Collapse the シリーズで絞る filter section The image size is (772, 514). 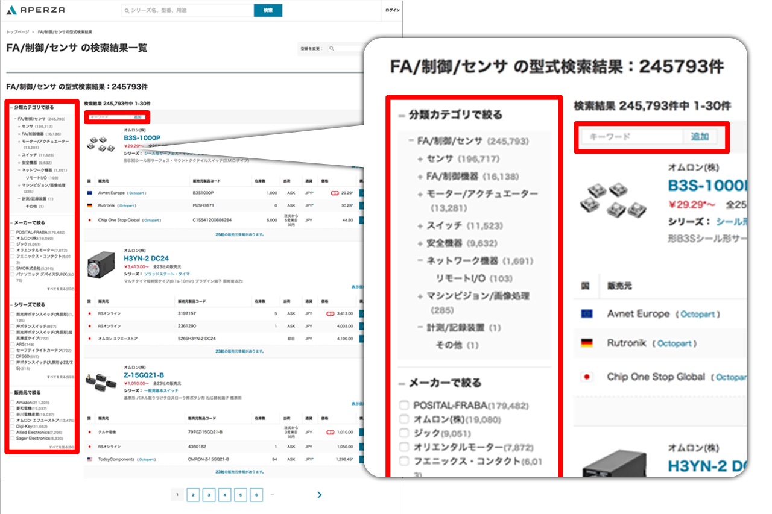click(x=11, y=305)
